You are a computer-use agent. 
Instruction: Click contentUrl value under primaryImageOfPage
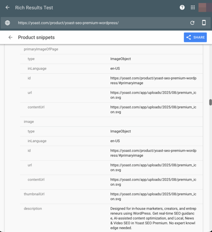click(153, 110)
